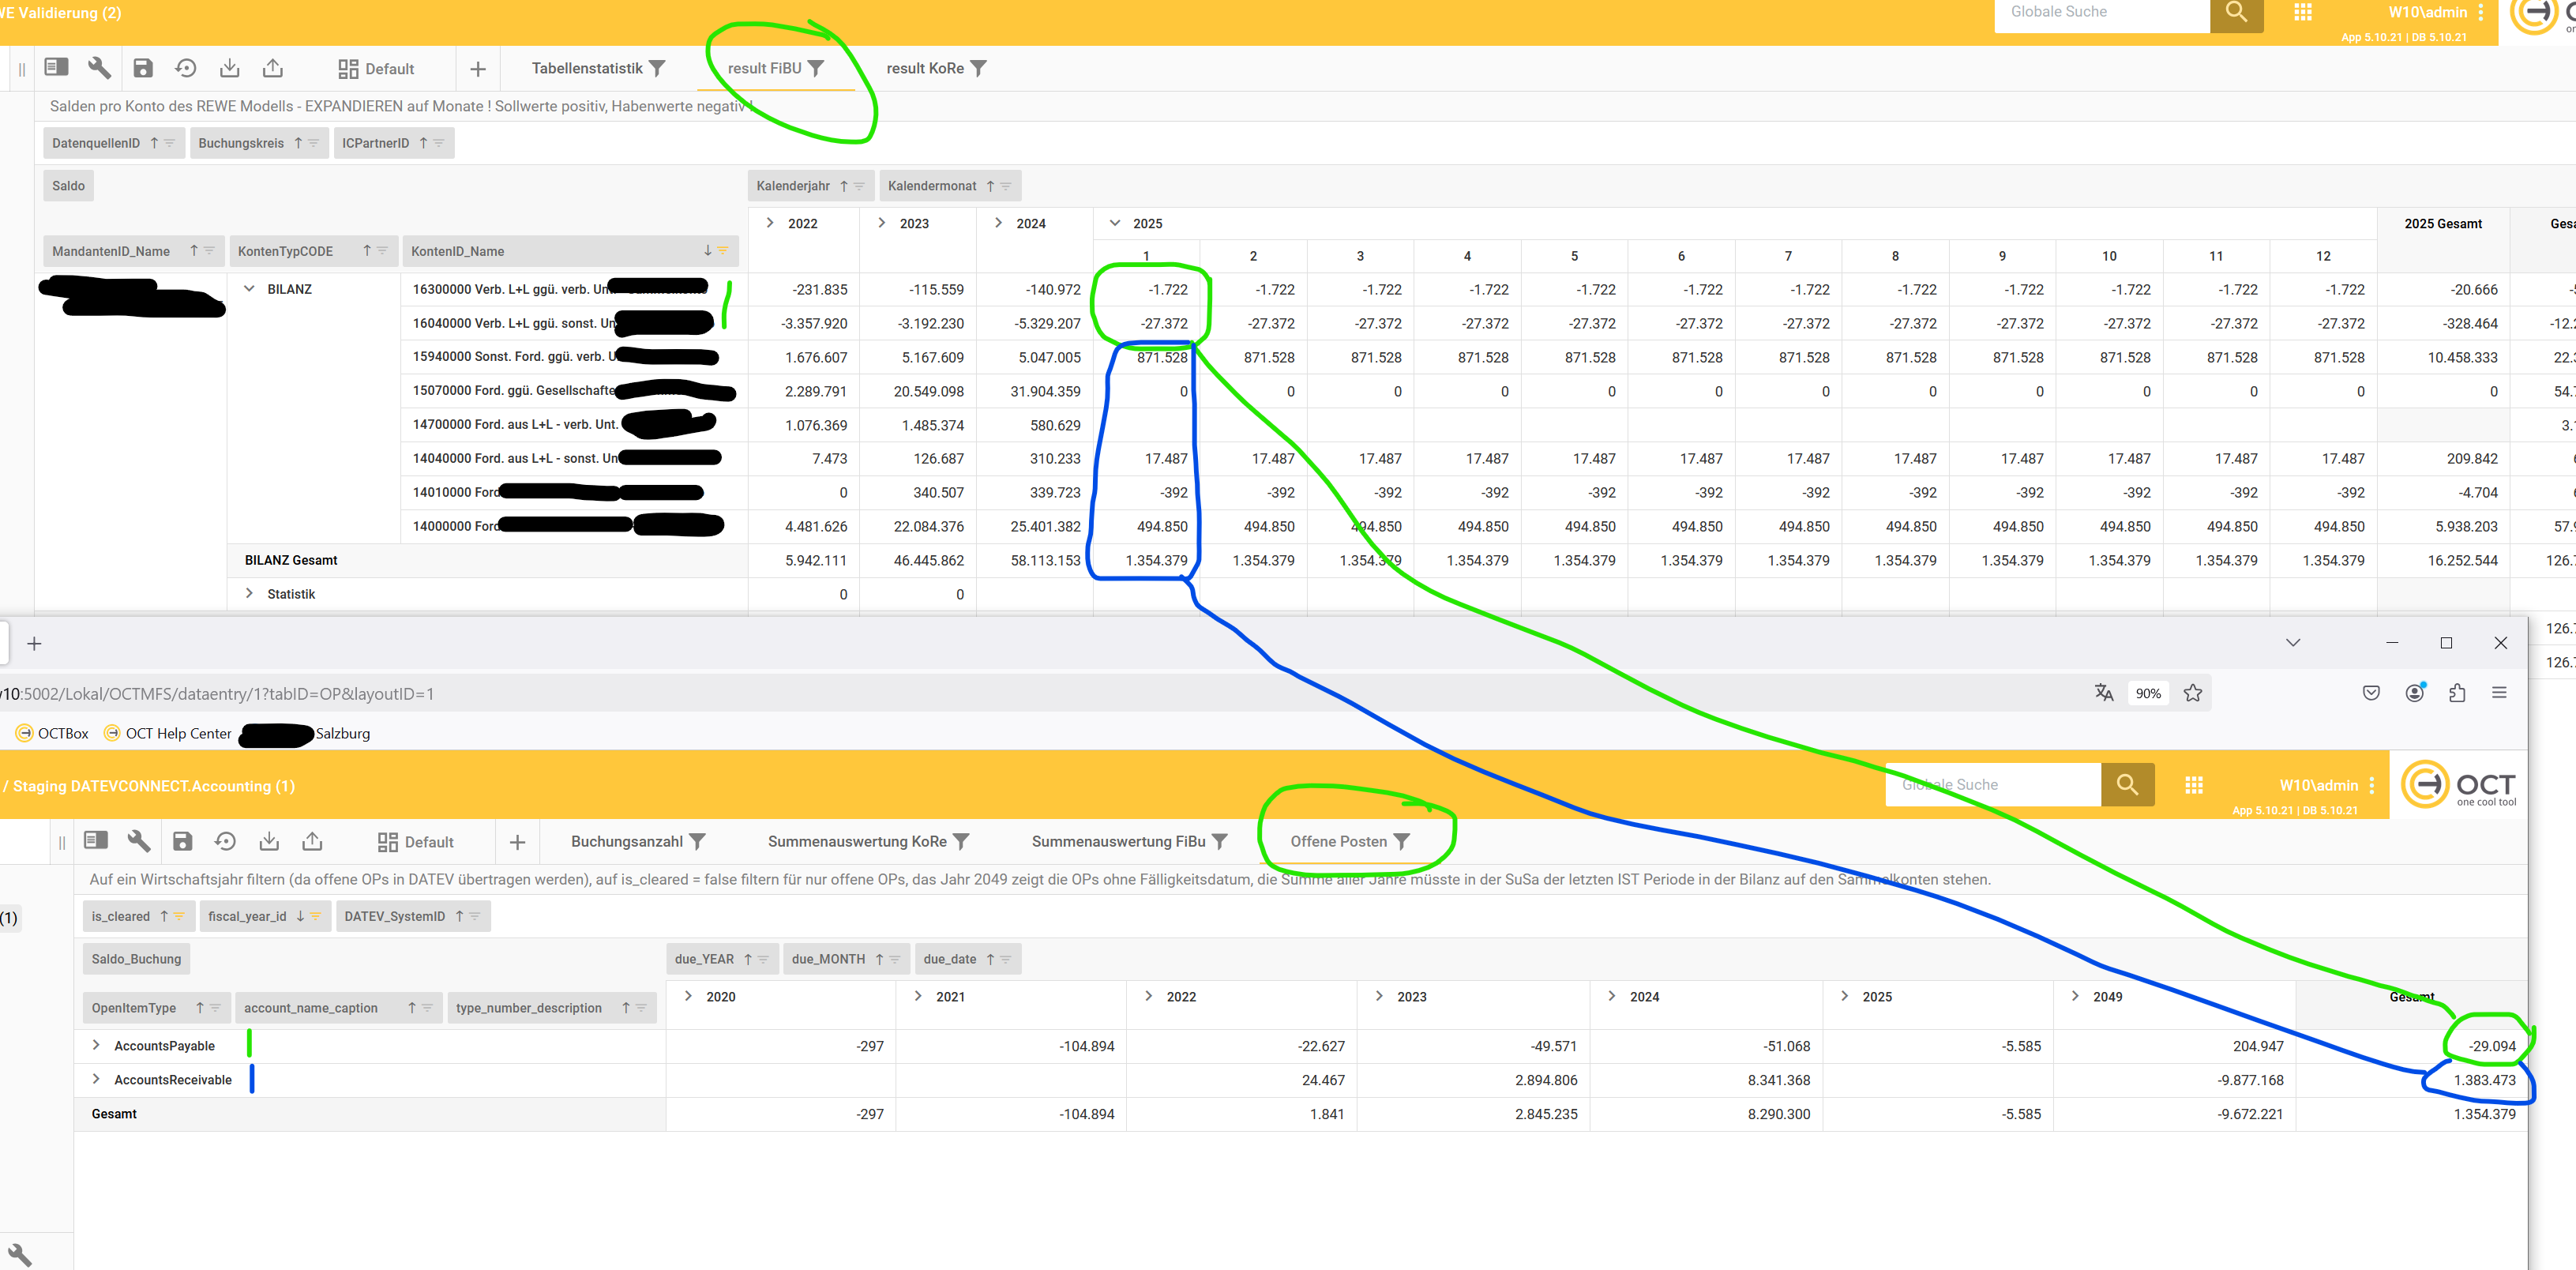2576x1270 pixels.
Task: Click the search magnifier button in the lower app
Action: point(2127,784)
